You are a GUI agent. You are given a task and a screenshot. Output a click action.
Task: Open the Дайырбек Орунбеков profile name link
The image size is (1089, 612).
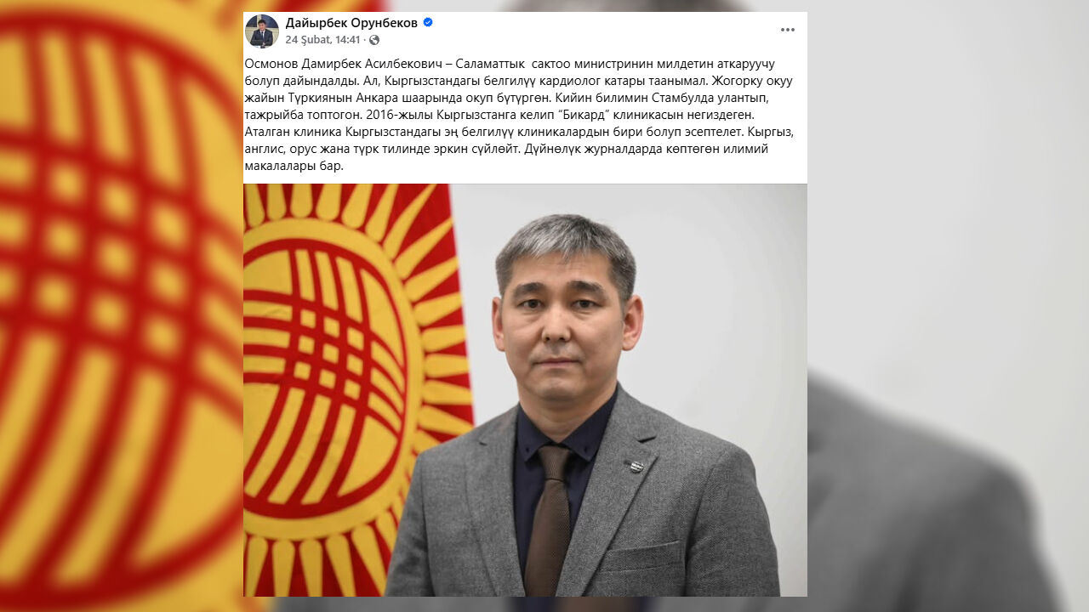pyautogui.click(x=351, y=22)
